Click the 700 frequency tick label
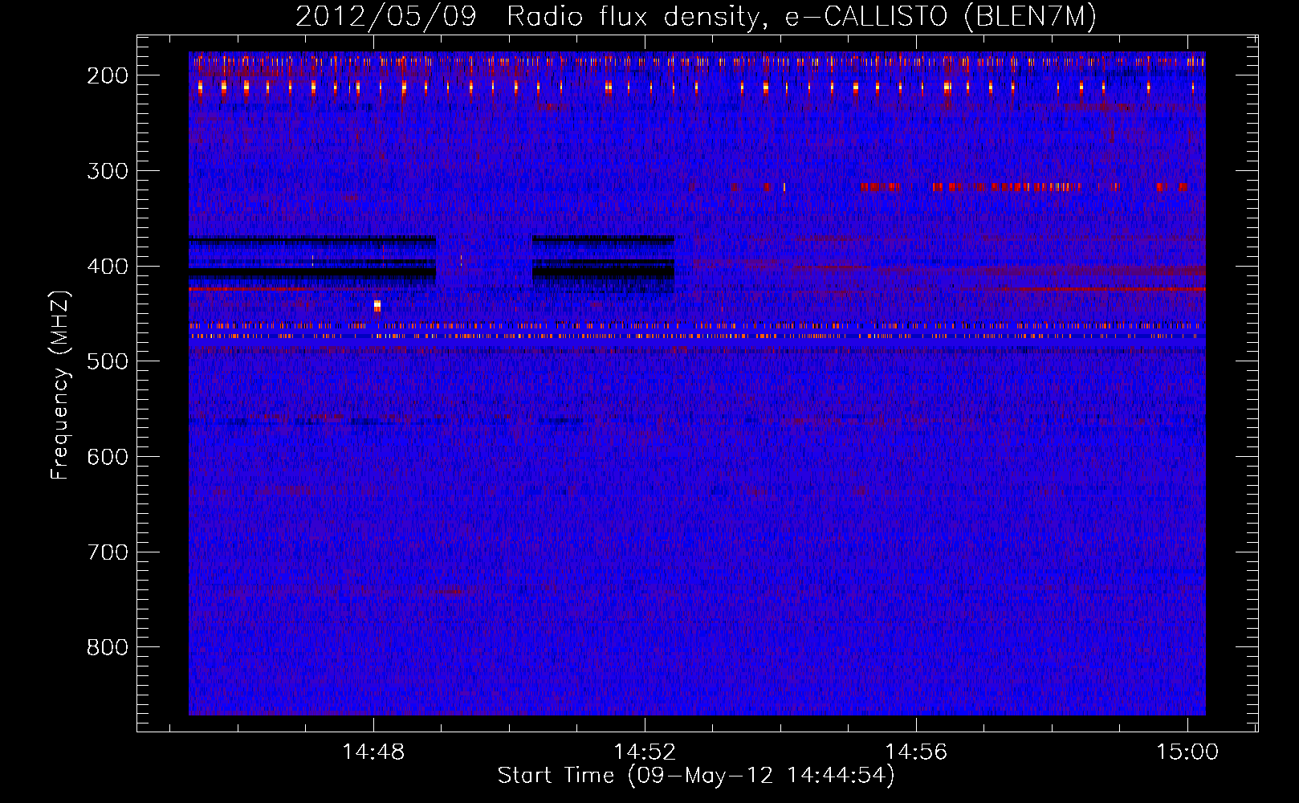Screen dimensions: 1299x803 click(108, 552)
